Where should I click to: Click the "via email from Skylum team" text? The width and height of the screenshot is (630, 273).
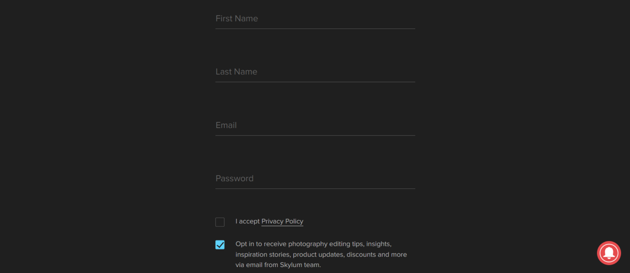point(278,265)
